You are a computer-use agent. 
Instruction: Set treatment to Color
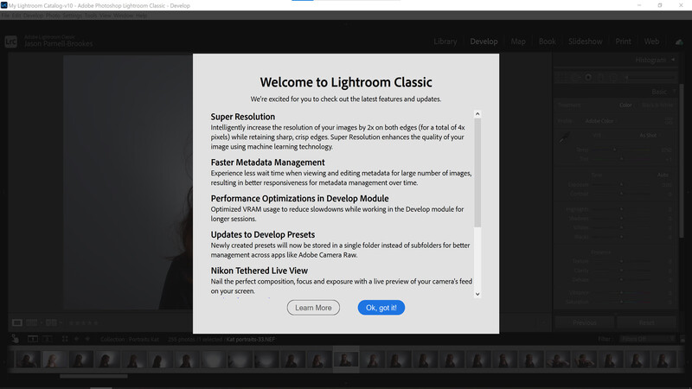[x=625, y=105]
